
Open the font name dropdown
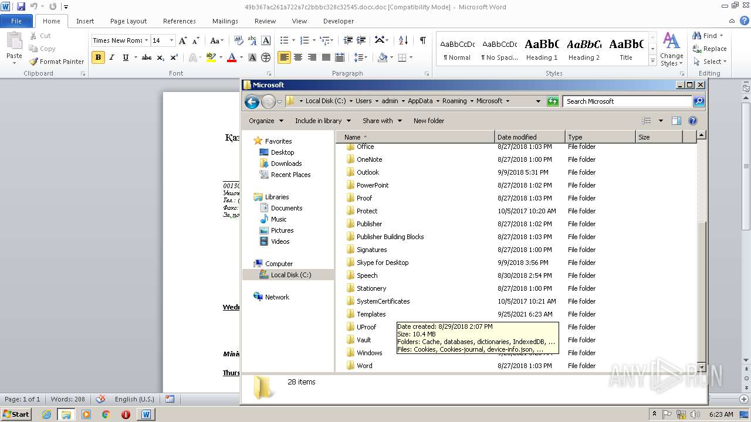pyautogui.click(x=146, y=40)
